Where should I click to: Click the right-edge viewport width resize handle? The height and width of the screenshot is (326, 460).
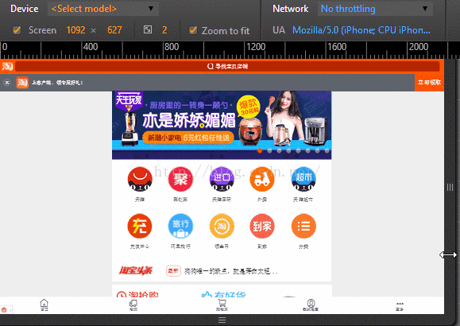coord(450,187)
